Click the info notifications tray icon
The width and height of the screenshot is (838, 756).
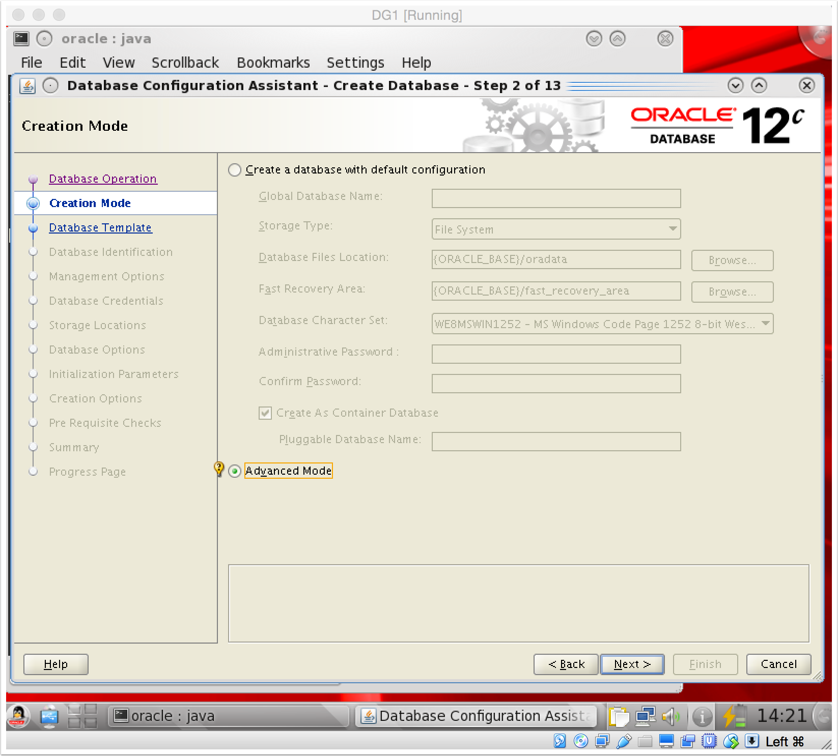pyautogui.click(x=702, y=717)
